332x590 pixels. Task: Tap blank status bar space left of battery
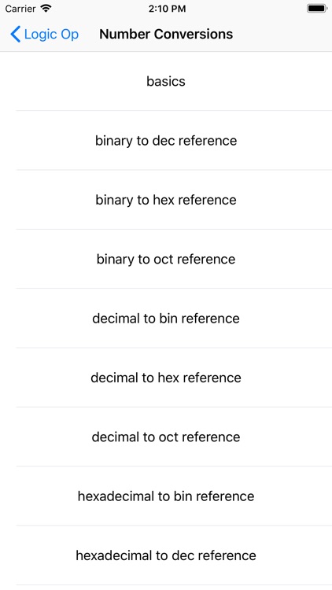click(245, 9)
